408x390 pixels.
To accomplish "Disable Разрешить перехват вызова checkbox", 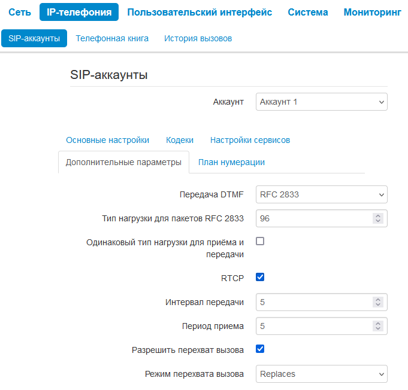I will pyautogui.click(x=260, y=349).
